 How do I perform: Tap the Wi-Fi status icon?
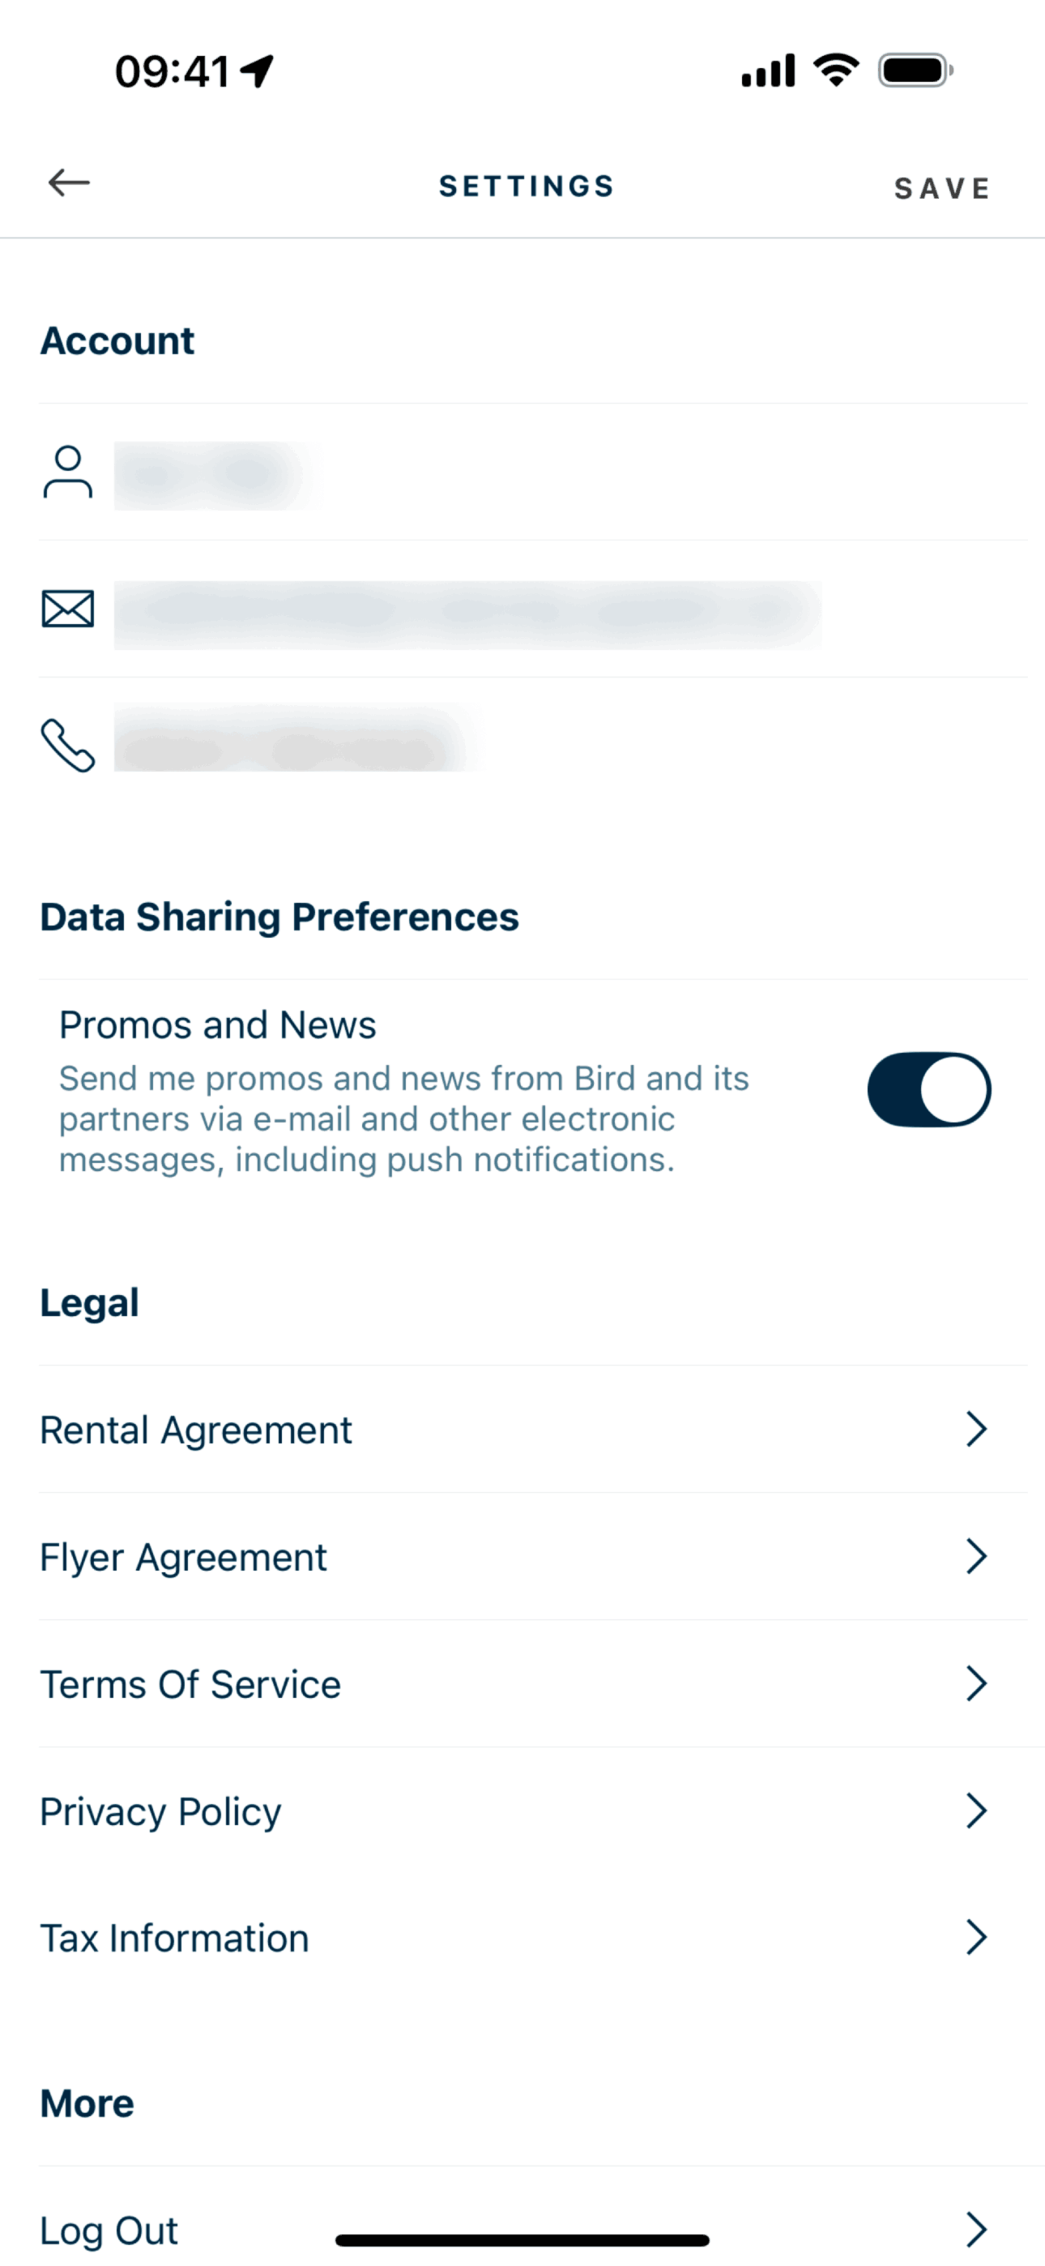coord(836,71)
